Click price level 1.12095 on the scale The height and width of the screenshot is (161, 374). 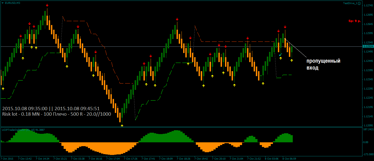coord(368,126)
